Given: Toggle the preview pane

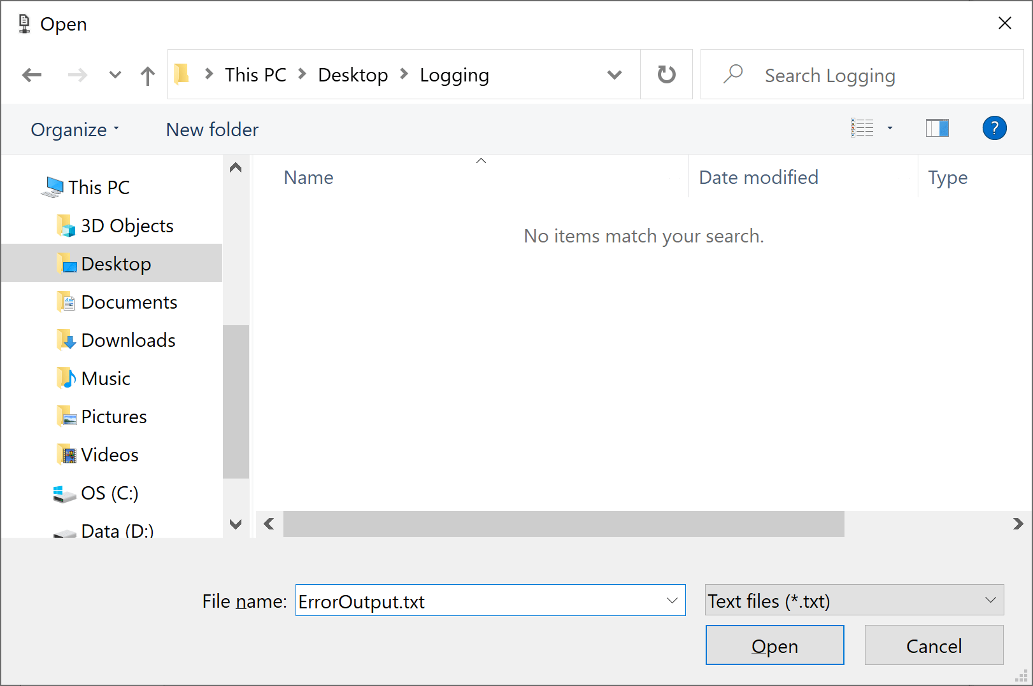Looking at the screenshot, I should (x=937, y=128).
